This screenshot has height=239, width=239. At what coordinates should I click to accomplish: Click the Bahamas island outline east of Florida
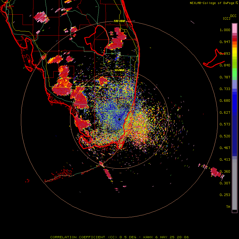point(214,59)
